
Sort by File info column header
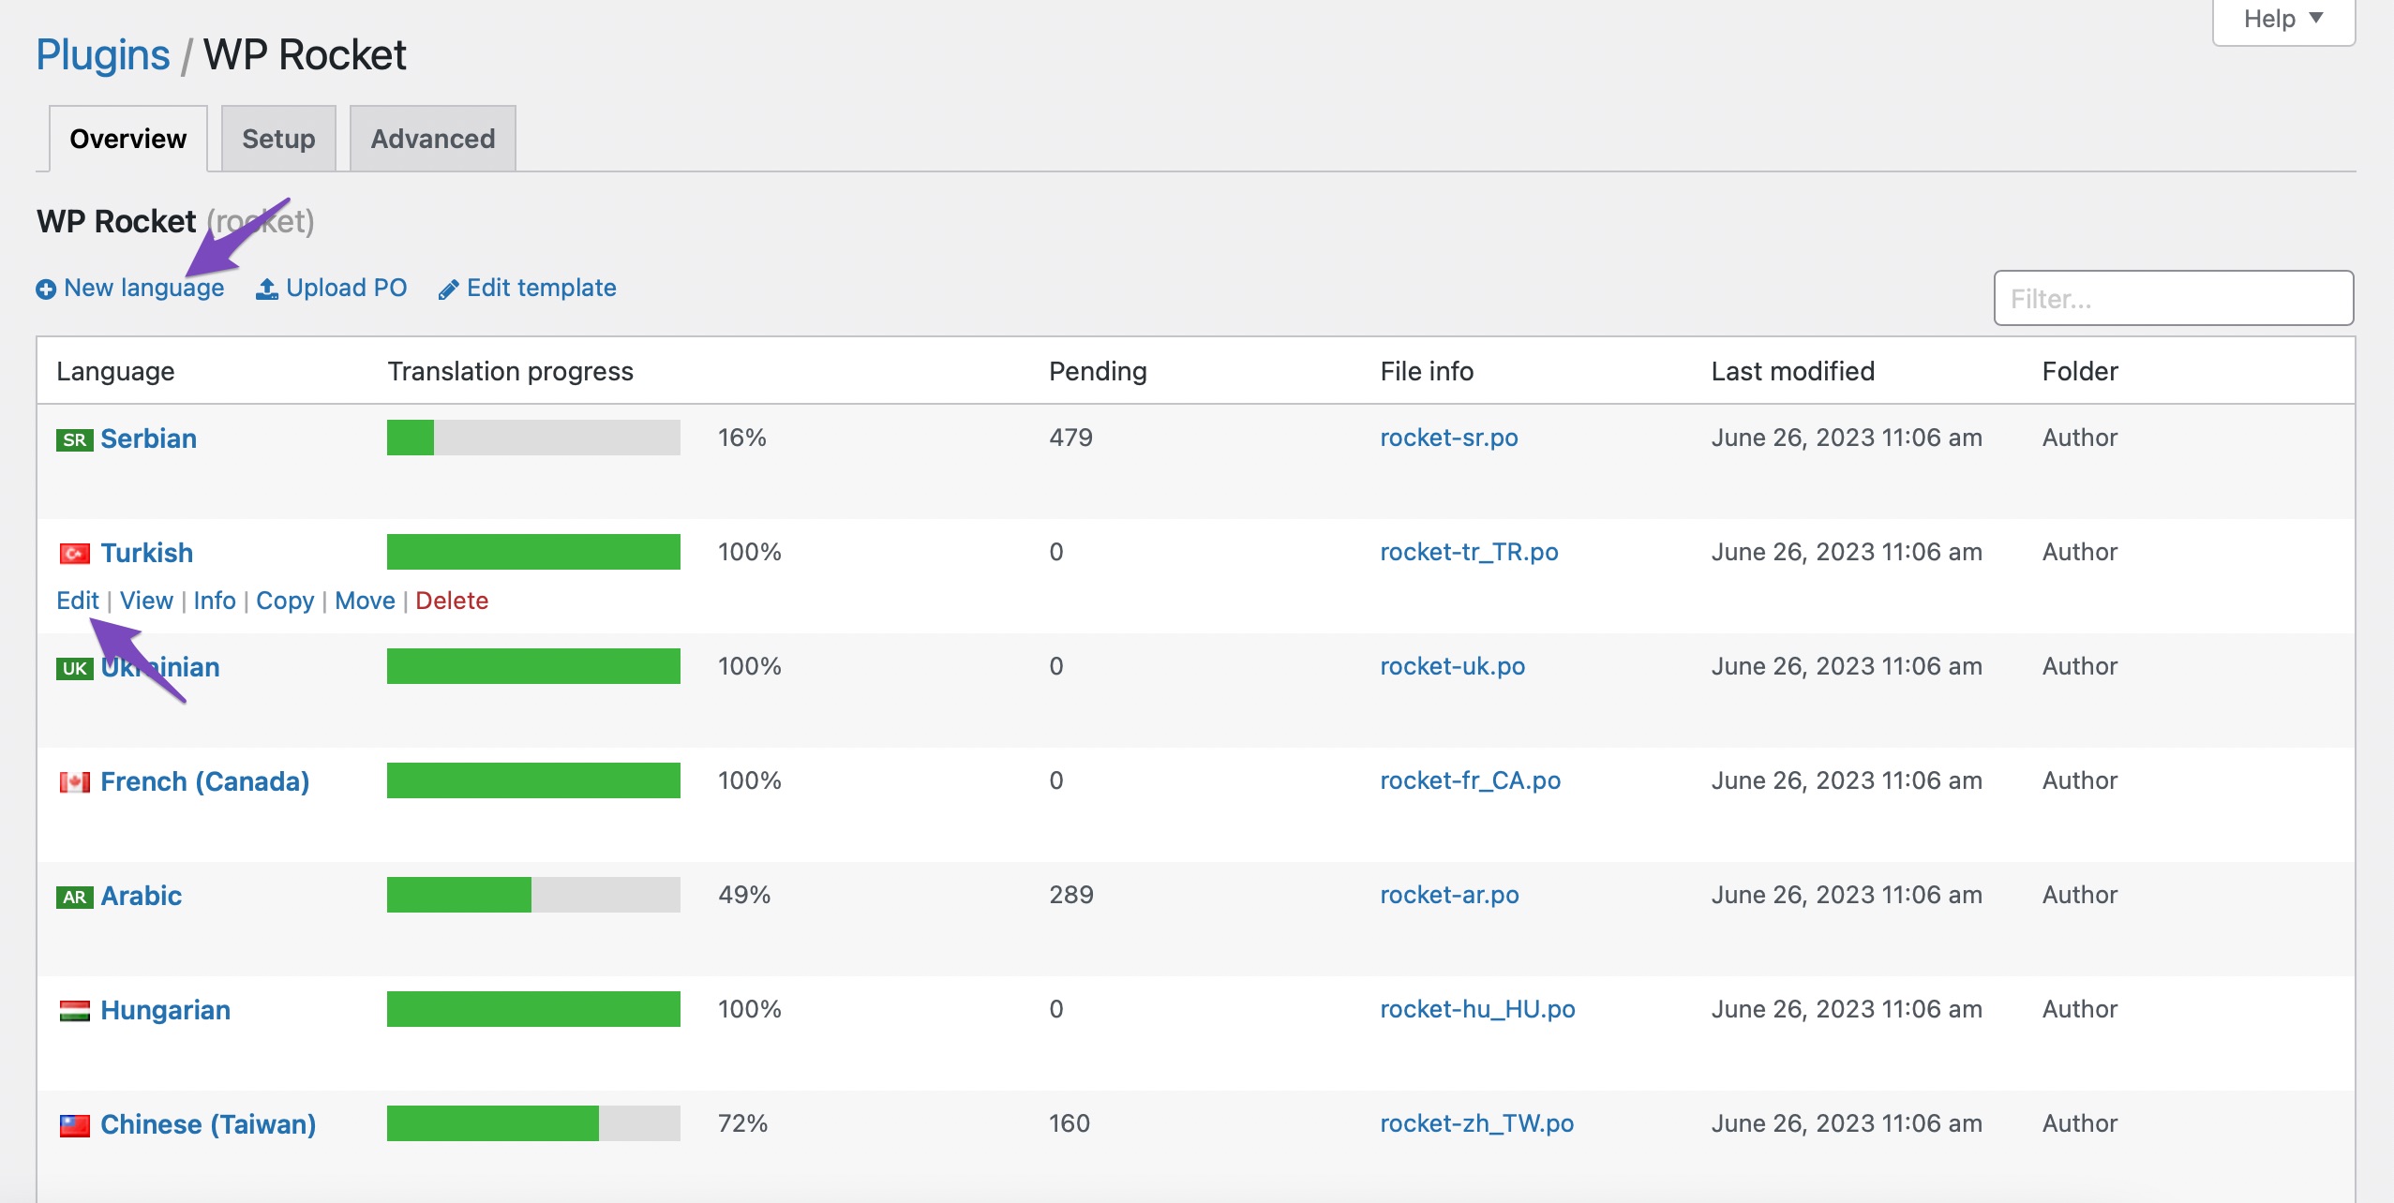pos(1427,371)
